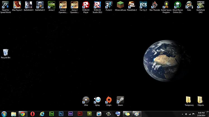Launch Google Chrome from the taskbar
209x117 pixels.
click(x=22, y=114)
